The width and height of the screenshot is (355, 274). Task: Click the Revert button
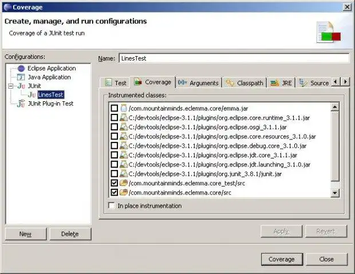coord(326,231)
